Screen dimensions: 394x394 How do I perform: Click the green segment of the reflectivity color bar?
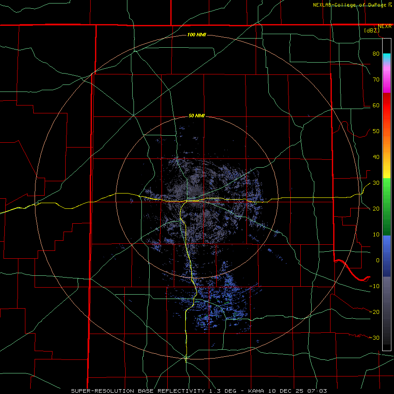387,207
